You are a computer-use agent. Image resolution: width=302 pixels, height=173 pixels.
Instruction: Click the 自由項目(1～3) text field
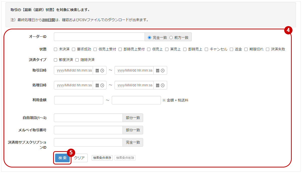(x=88, y=118)
